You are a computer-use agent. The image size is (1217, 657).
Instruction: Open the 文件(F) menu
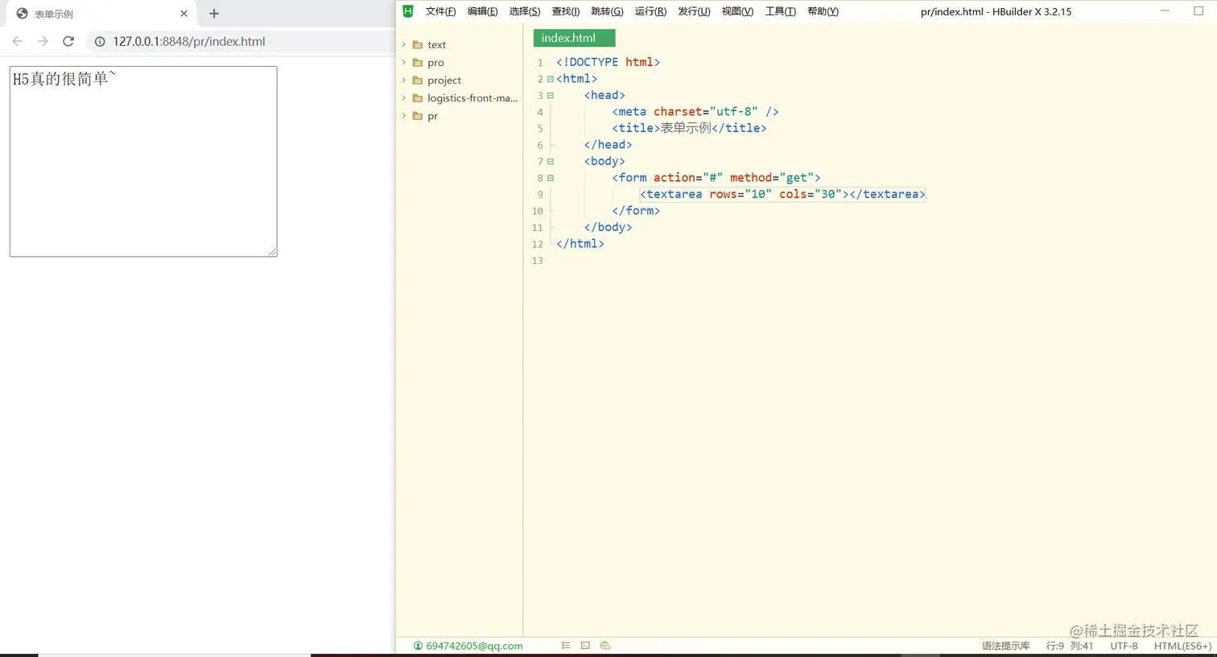(x=440, y=11)
